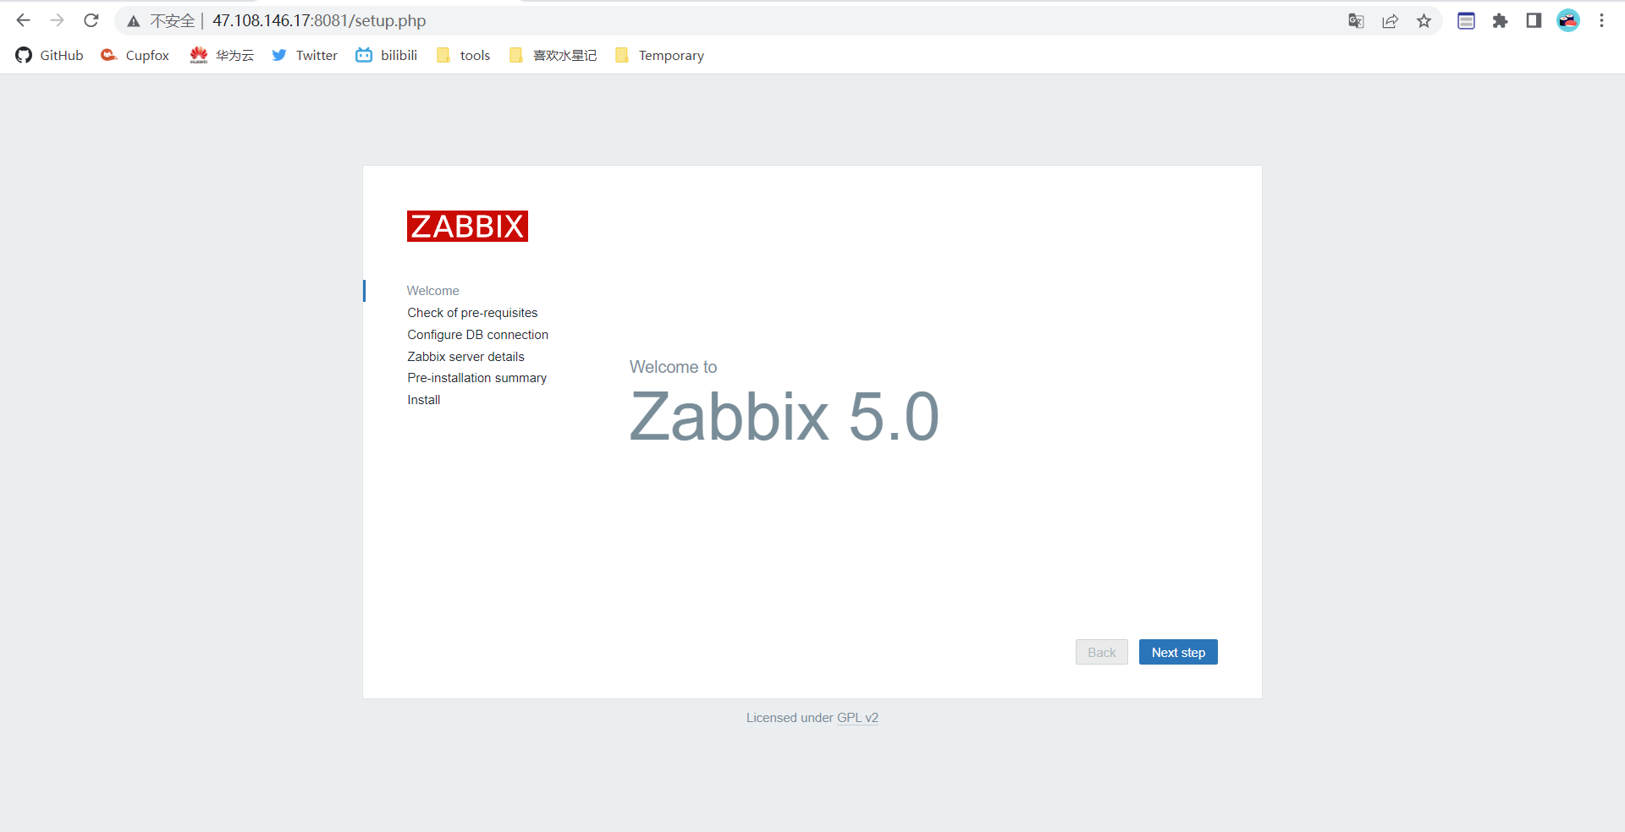Open the bilibili bookmark
The image size is (1625, 832).
pos(387,55)
